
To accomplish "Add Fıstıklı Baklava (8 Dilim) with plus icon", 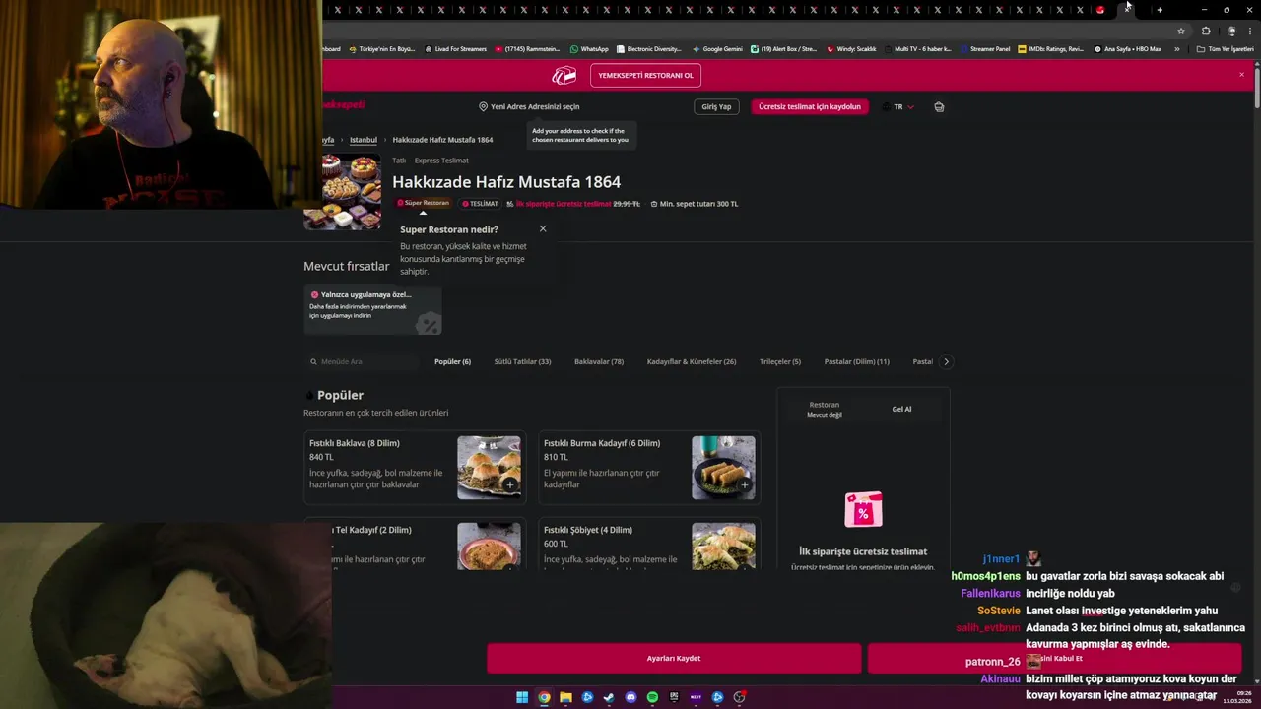I will coord(509,484).
